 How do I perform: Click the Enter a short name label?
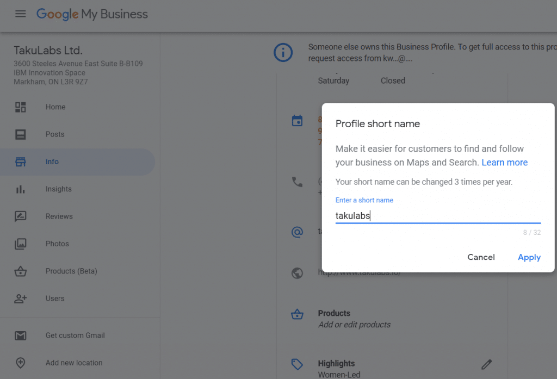tap(364, 200)
